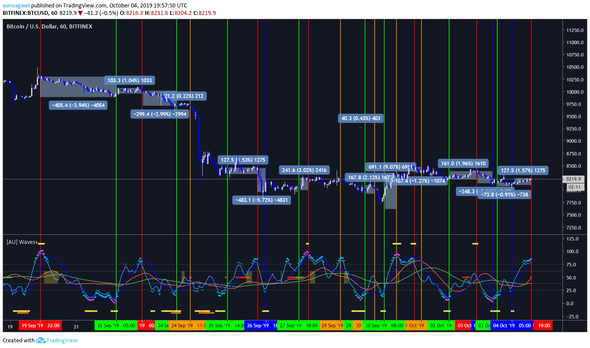Screen dimensions: 590x348
Task: Click green time marker 30 Sep '19 08:00
Action: [x=384, y=326]
